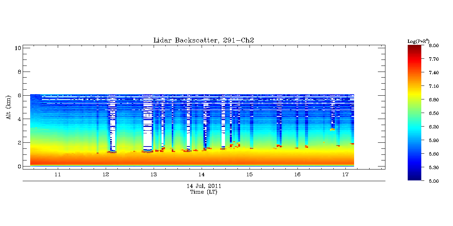Click the colorbar value 7.40
Screen dimensions: 453x226
click(434, 73)
